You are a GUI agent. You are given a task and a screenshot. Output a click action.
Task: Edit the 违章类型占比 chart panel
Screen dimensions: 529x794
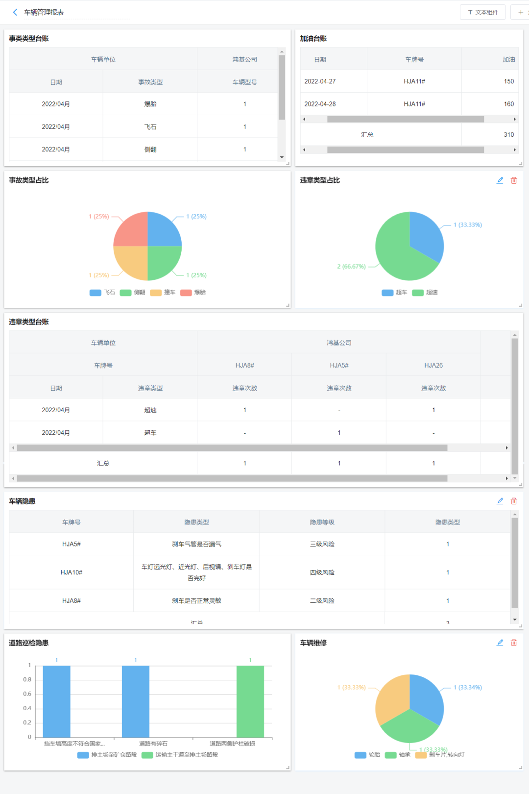(x=500, y=180)
